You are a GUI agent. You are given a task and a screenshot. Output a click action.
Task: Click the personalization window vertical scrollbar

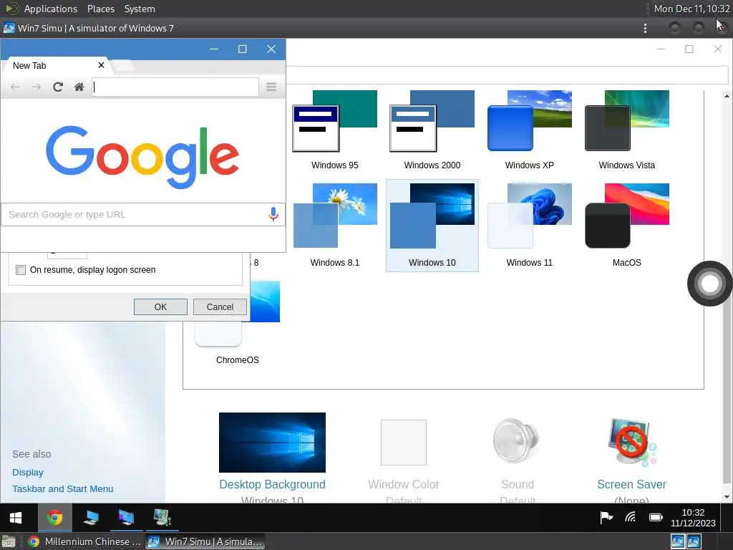pyautogui.click(x=727, y=296)
